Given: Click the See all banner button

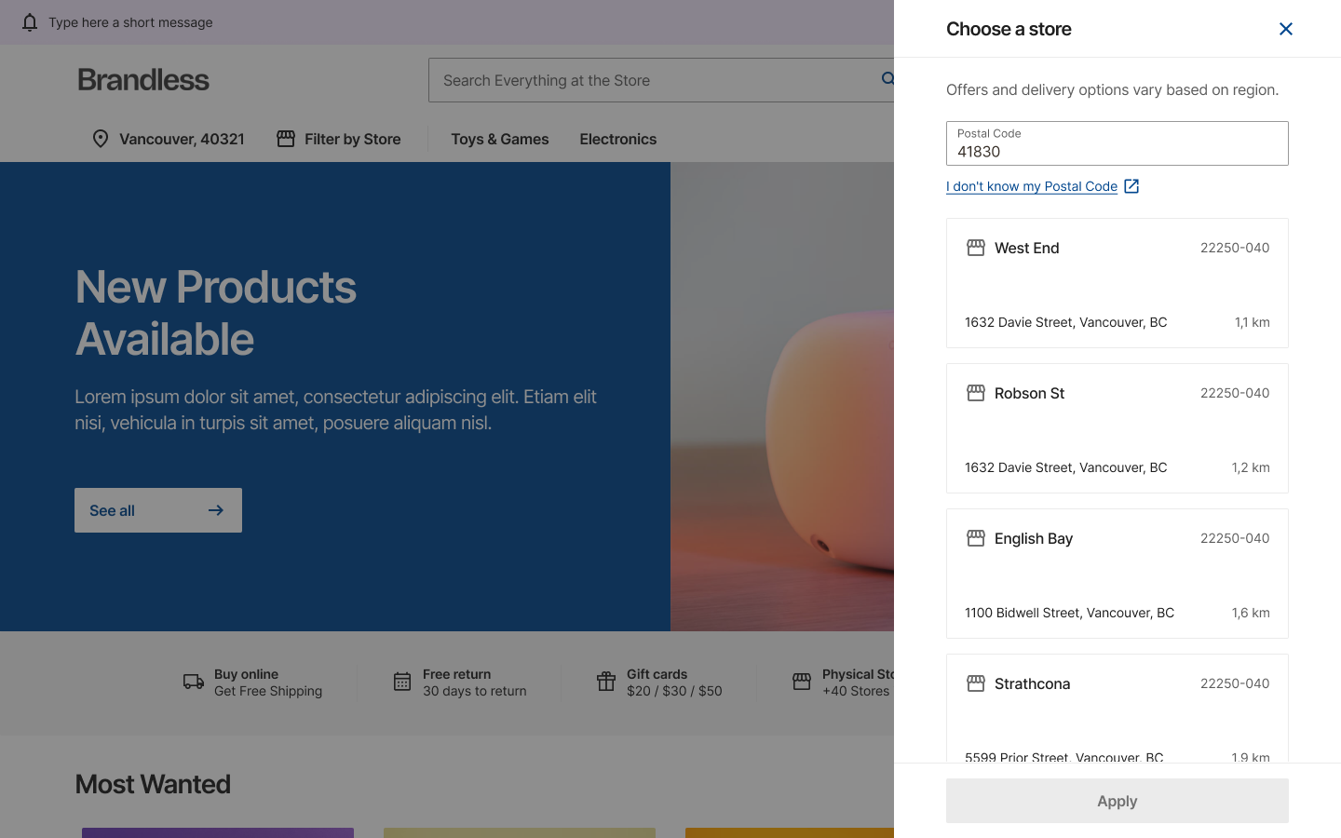Looking at the screenshot, I should (158, 510).
